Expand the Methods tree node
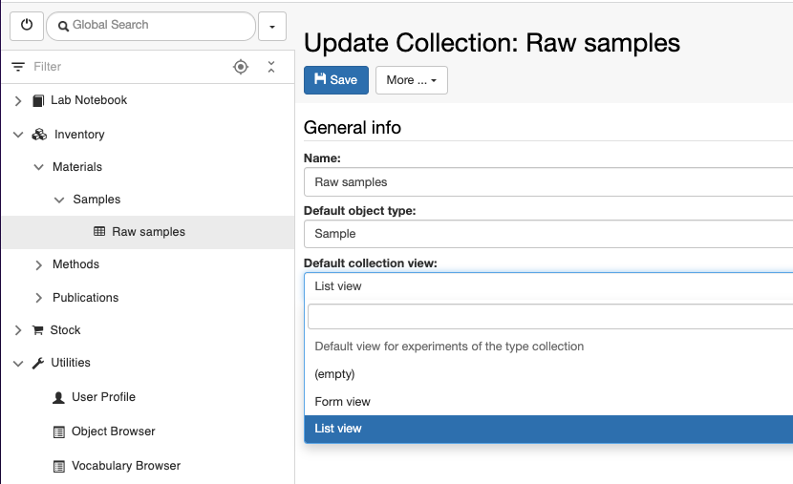Viewport: 793px width, 484px height. pyautogui.click(x=38, y=264)
